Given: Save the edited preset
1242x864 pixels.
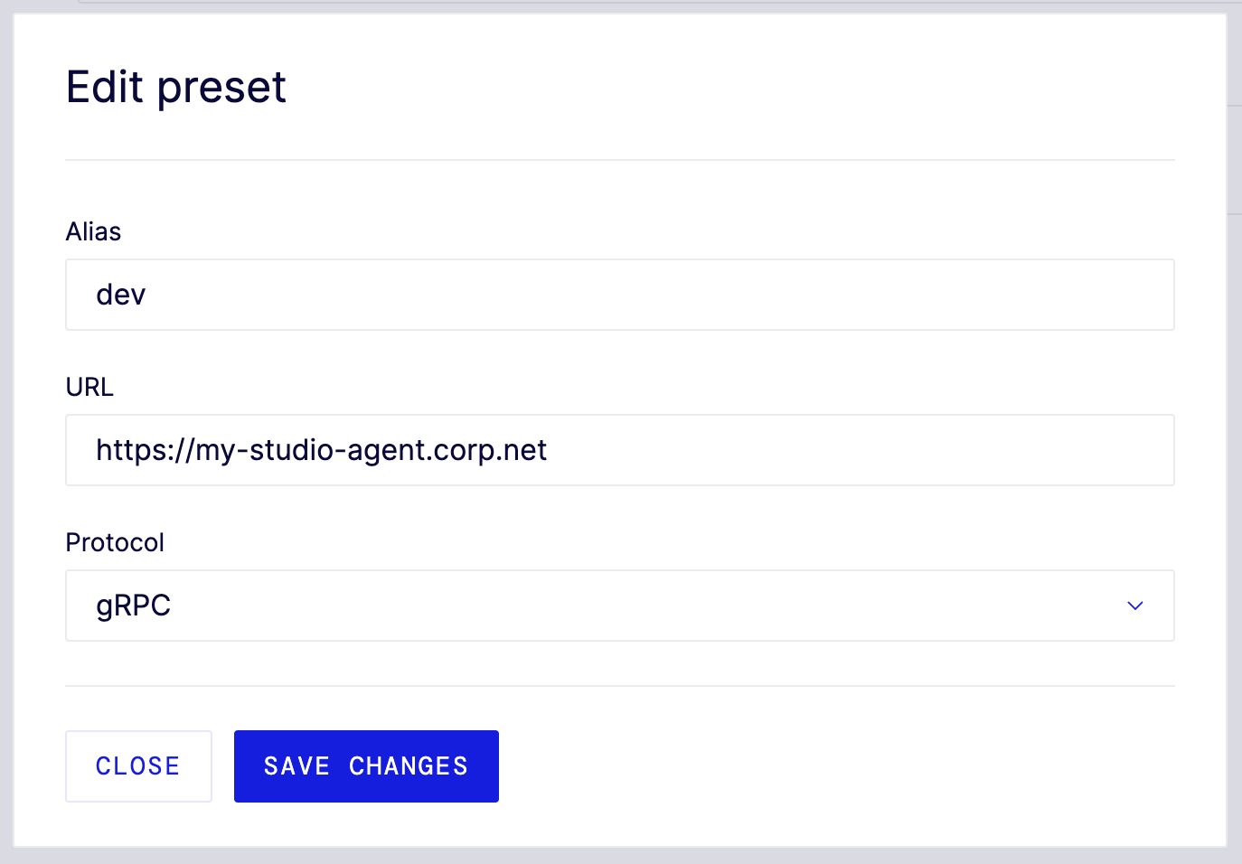Looking at the screenshot, I should [x=365, y=765].
